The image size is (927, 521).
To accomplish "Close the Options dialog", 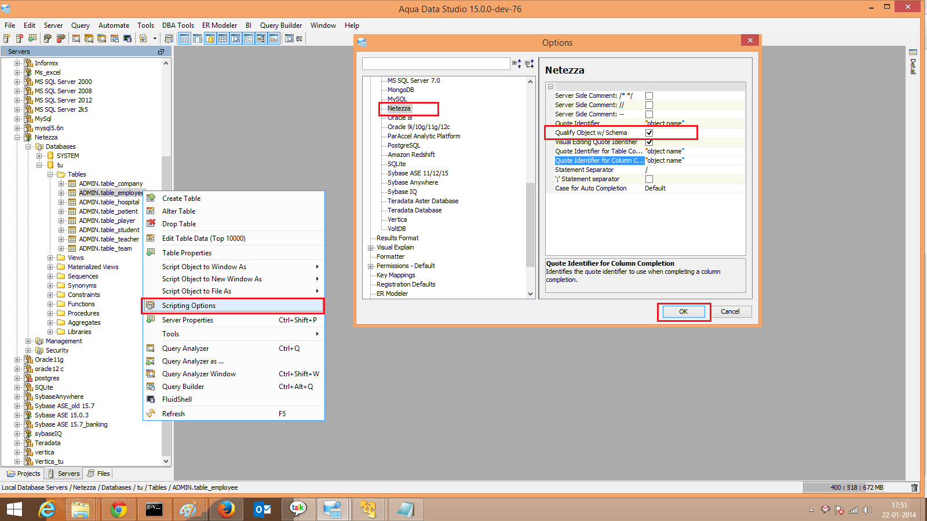I will (750, 41).
